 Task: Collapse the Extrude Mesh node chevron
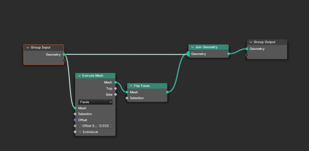tap(79, 76)
